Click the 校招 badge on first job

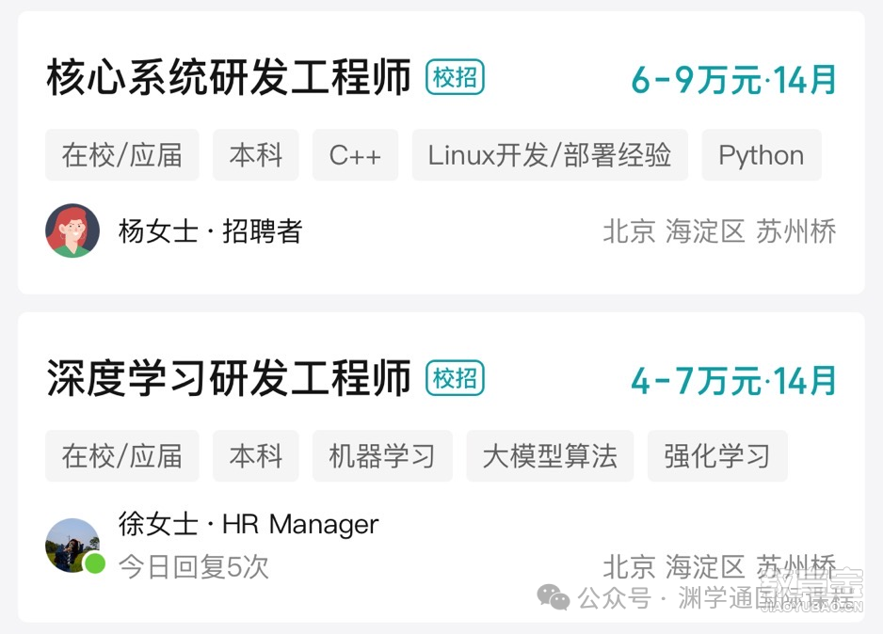455,76
